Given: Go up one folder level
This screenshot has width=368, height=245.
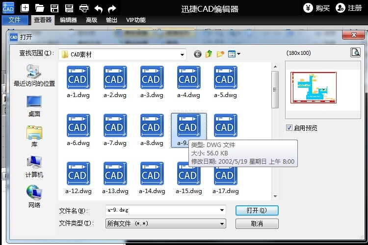Looking at the screenshot, I should [x=209, y=54].
